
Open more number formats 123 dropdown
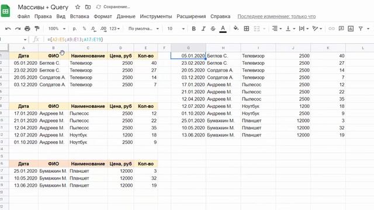[x=115, y=29]
